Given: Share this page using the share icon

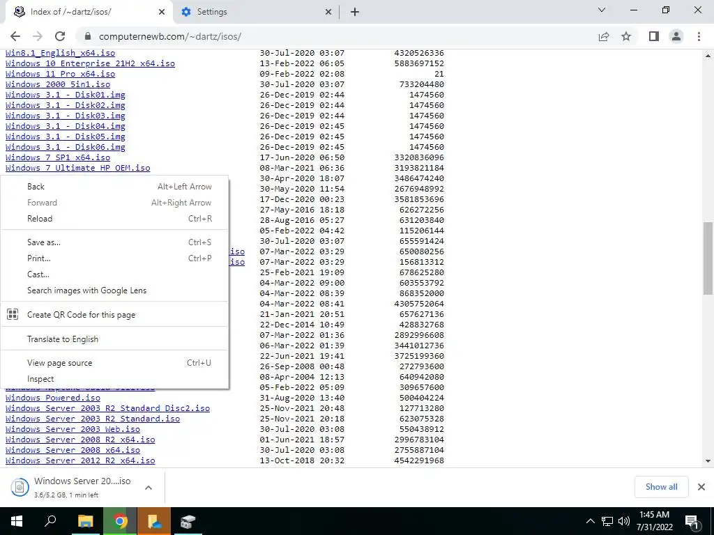Looking at the screenshot, I should coord(604,36).
